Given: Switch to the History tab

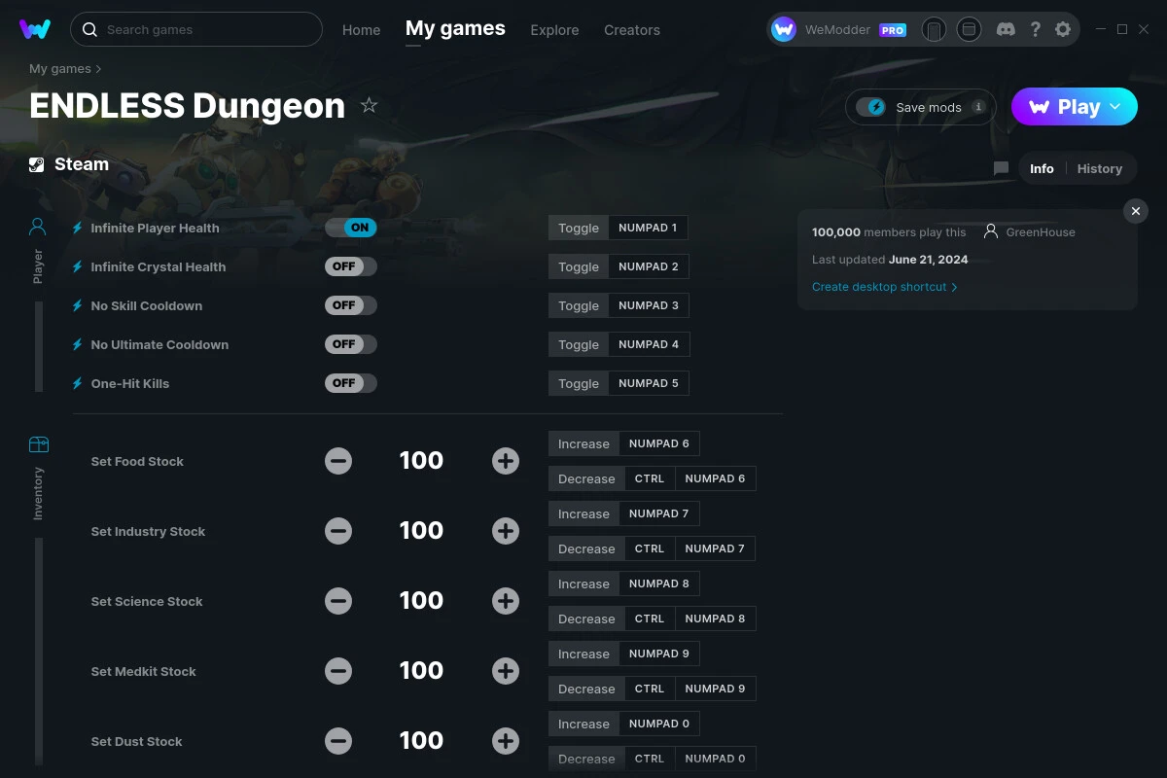Looking at the screenshot, I should [x=1099, y=167].
